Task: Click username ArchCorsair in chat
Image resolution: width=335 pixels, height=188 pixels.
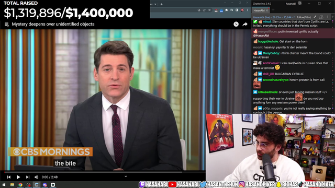Action: (271, 63)
